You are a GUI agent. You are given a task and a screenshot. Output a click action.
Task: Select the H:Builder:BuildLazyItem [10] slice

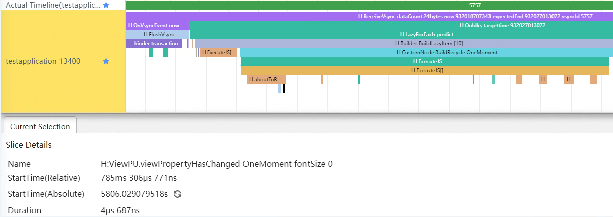coord(401,43)
